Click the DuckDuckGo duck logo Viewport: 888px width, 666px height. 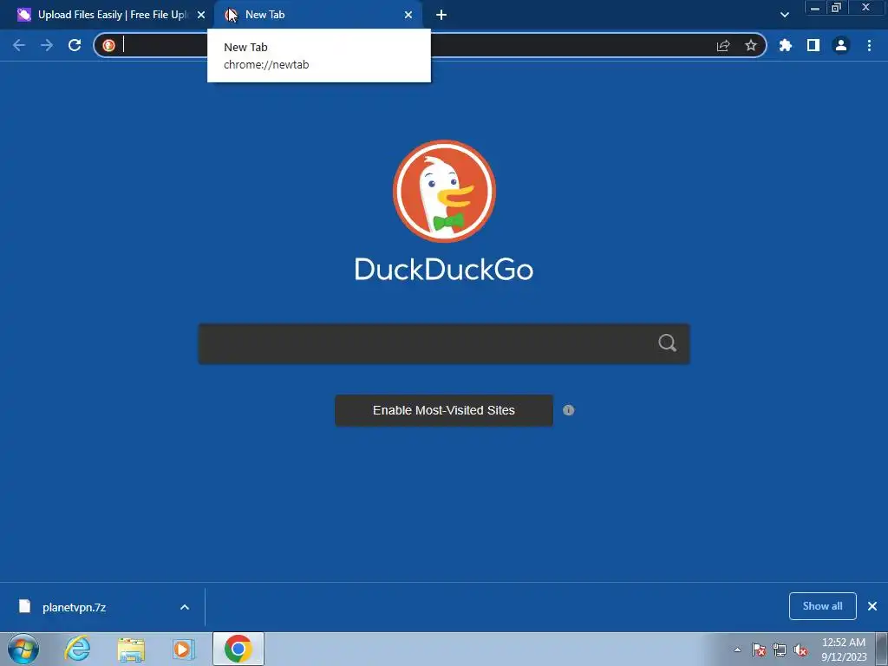click(444, 192)
